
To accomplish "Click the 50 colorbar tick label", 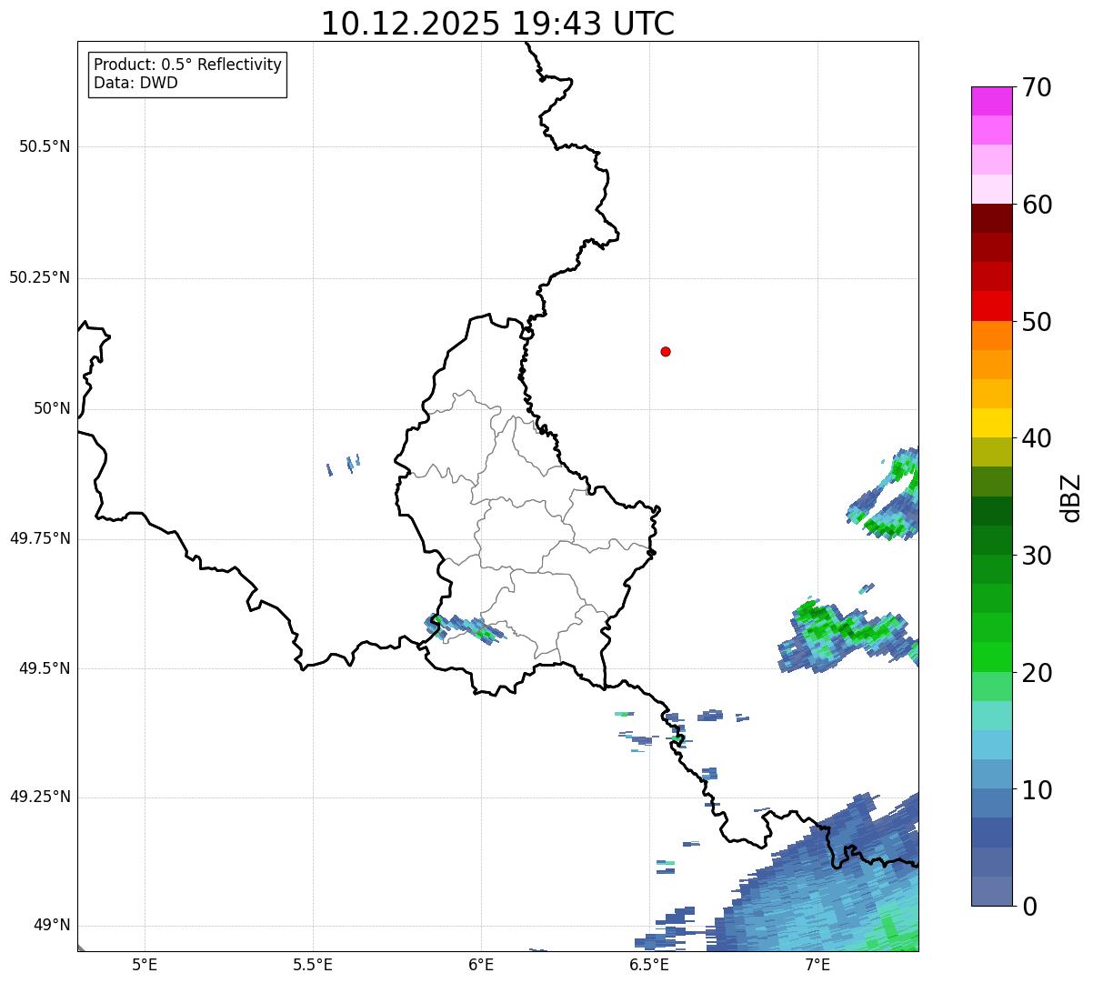I will click(1037, 322).
